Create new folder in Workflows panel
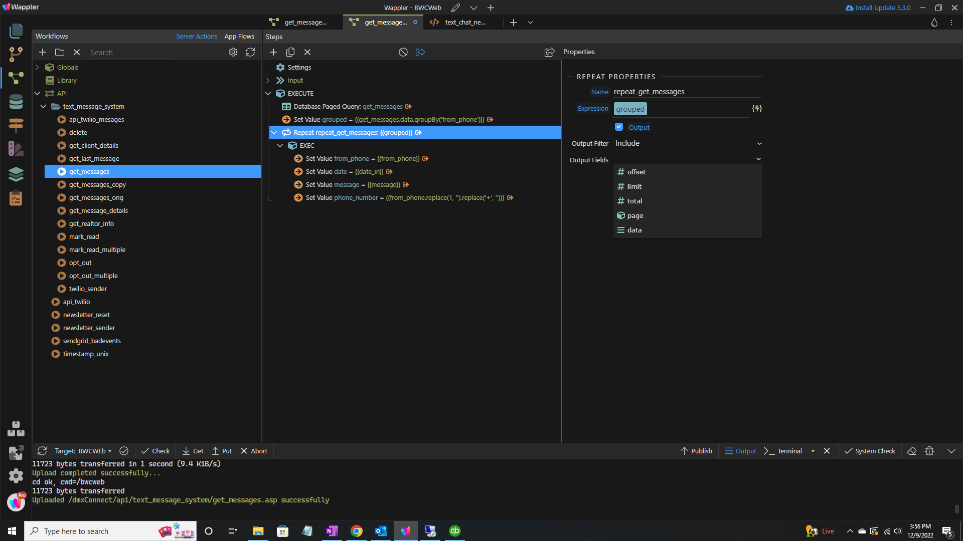Screen dimensions: 963x541 [60, 52]
